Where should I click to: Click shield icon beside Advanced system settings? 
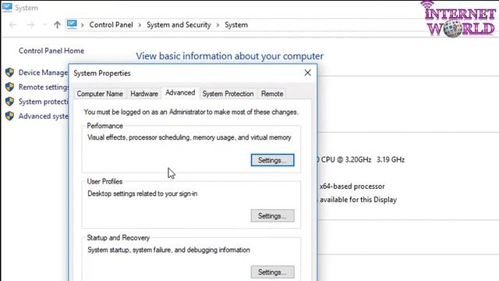coord(9,116)
